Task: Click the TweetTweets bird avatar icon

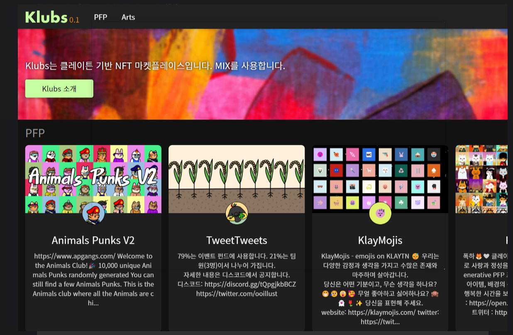Action: pyautogui.click(x=237, y=213)
